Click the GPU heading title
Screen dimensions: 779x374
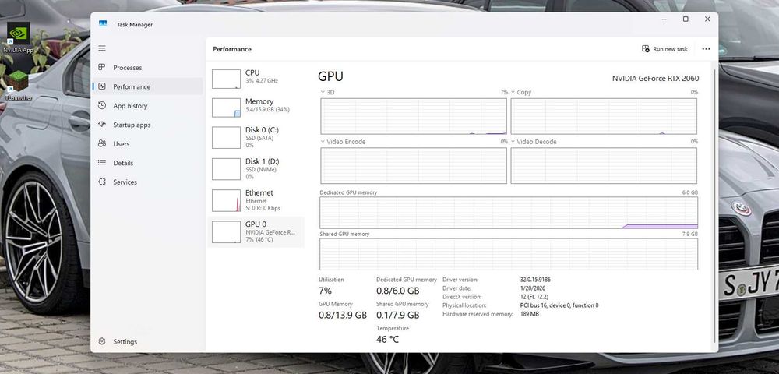[x=330, y=76]
